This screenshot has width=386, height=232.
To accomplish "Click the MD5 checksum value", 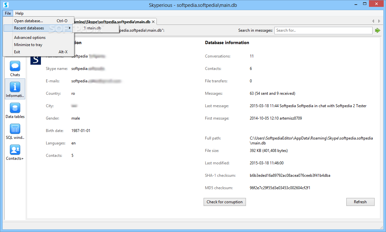I will click(280, 188).
